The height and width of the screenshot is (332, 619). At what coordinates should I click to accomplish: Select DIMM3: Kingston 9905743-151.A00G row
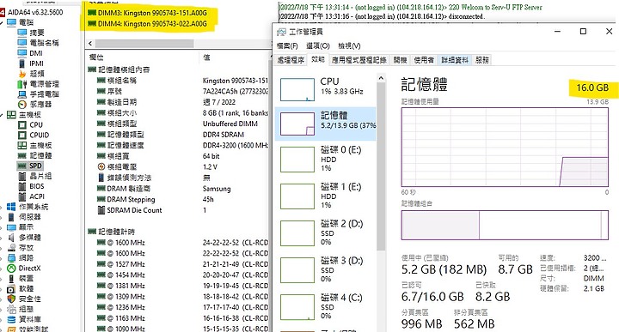148,13
